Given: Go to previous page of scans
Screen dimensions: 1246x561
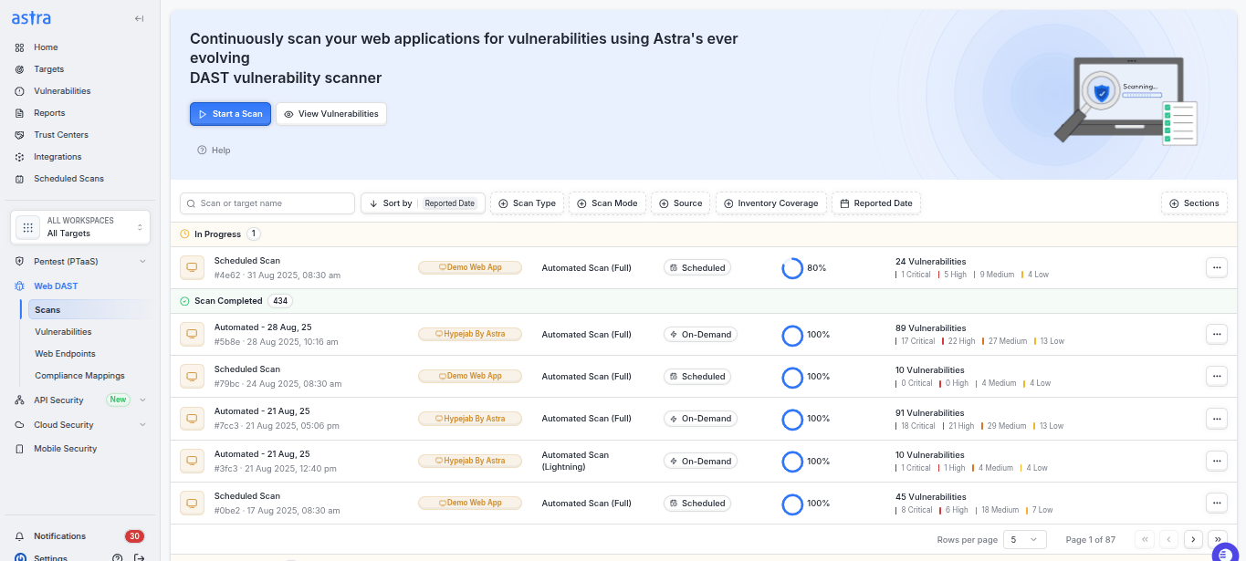Looking at the screenshot, I should click(1168, 540).
